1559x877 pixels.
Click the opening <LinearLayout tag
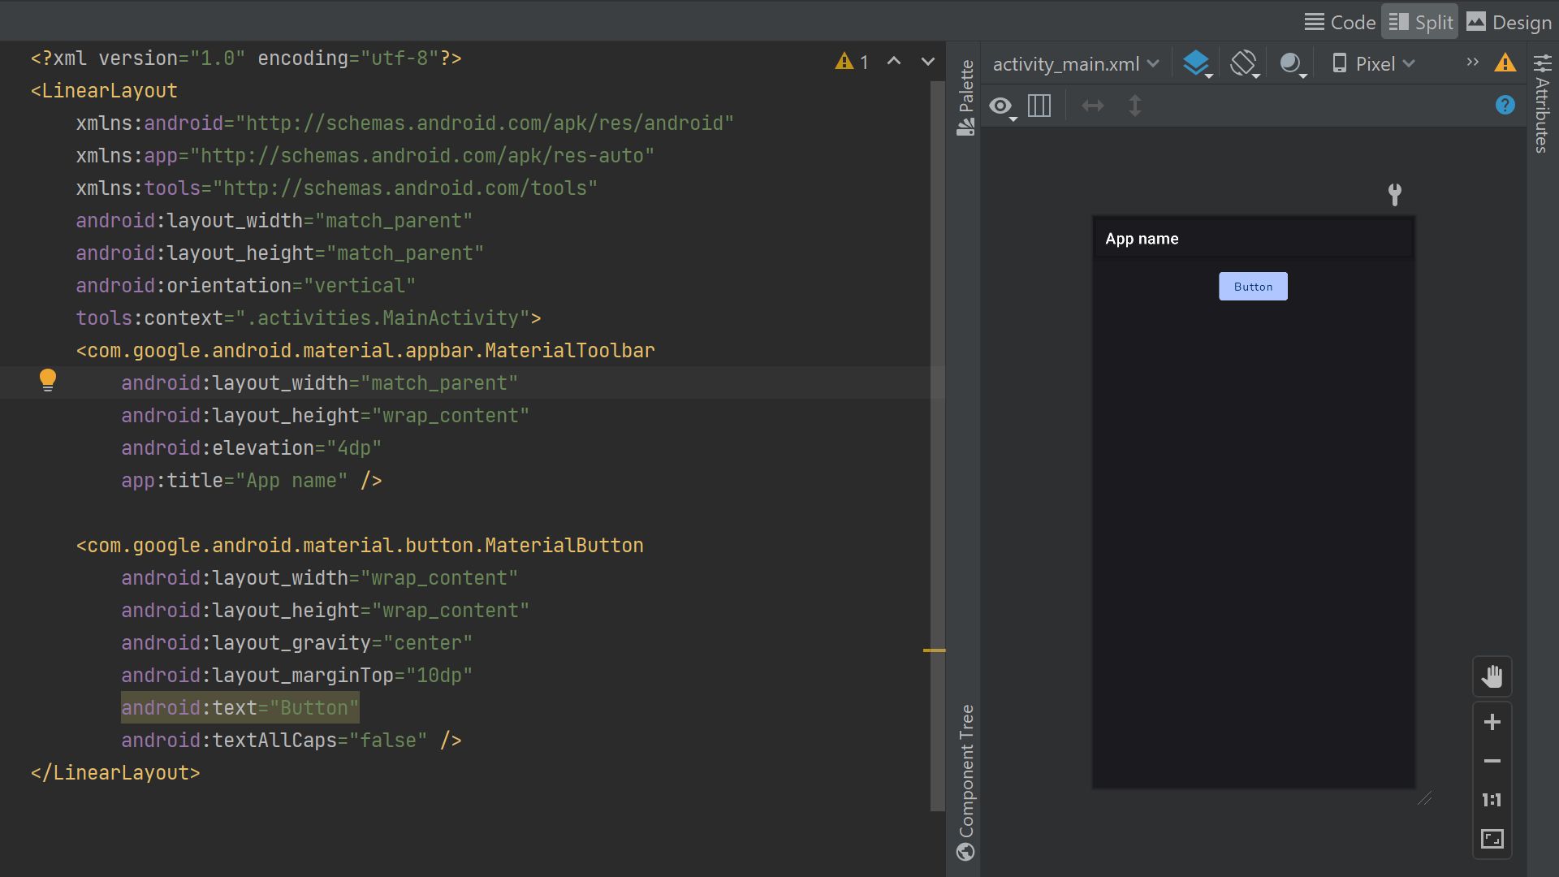click(x=104, y=90)
